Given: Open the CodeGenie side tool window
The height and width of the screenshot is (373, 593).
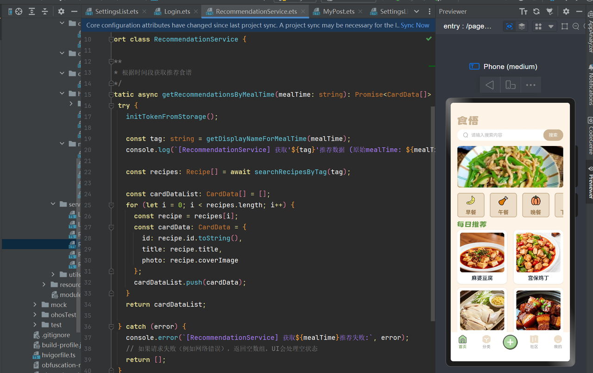Looking at the screenshot, I should tap(590, 135).
